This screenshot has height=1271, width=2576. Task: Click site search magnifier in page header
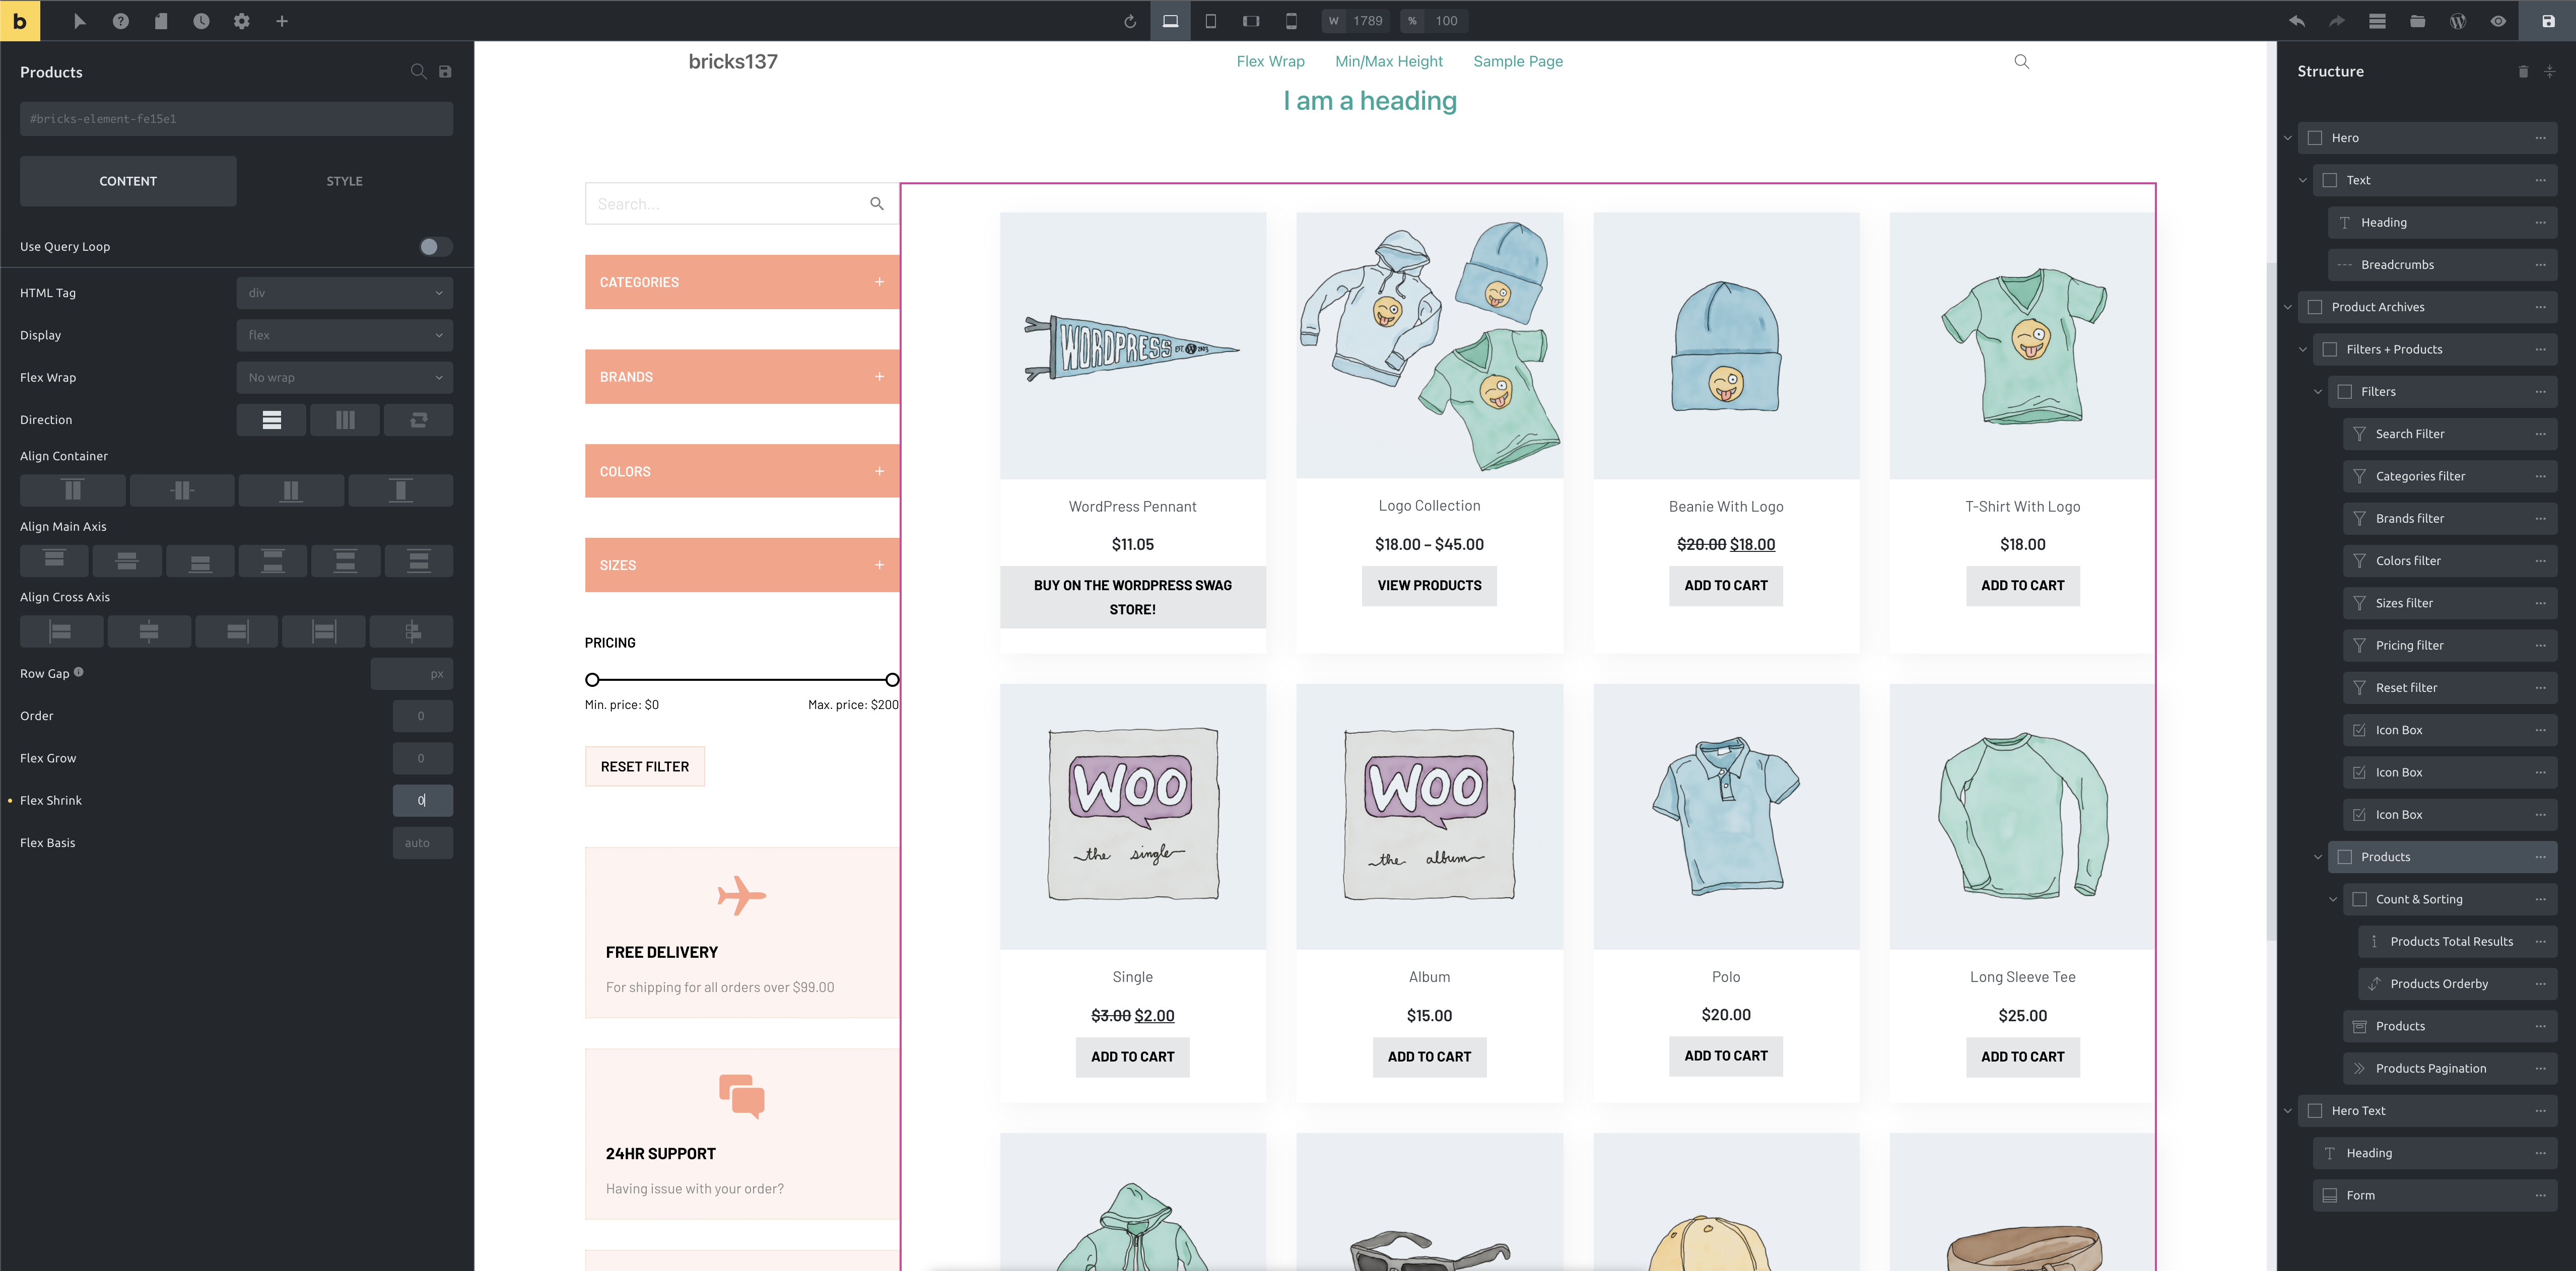tap(2021, 61)
